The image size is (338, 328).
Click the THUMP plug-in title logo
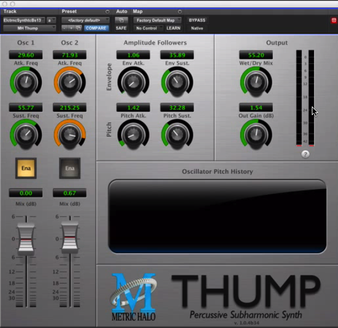click(246, 291)
